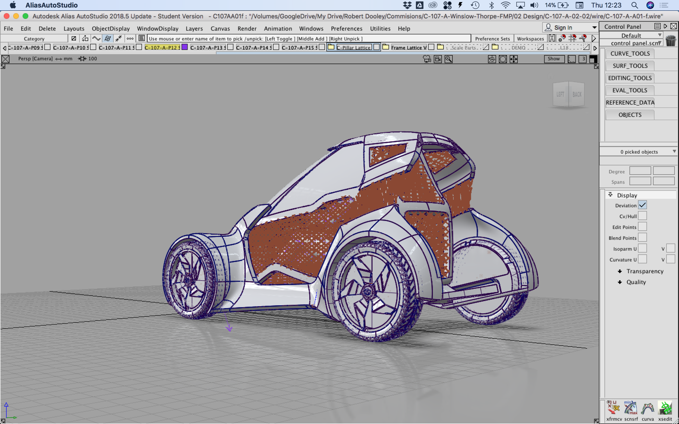This screenshot has height=424, width=679.
Task: Click the zoom magnifier icon in viewport bar
Action: [x=448, y=59]
